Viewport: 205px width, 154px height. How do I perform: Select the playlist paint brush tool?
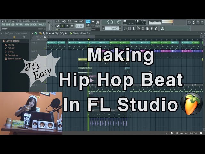44,33
